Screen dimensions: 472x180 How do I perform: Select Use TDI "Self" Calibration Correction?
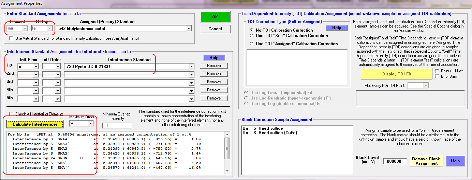point(252,36)
